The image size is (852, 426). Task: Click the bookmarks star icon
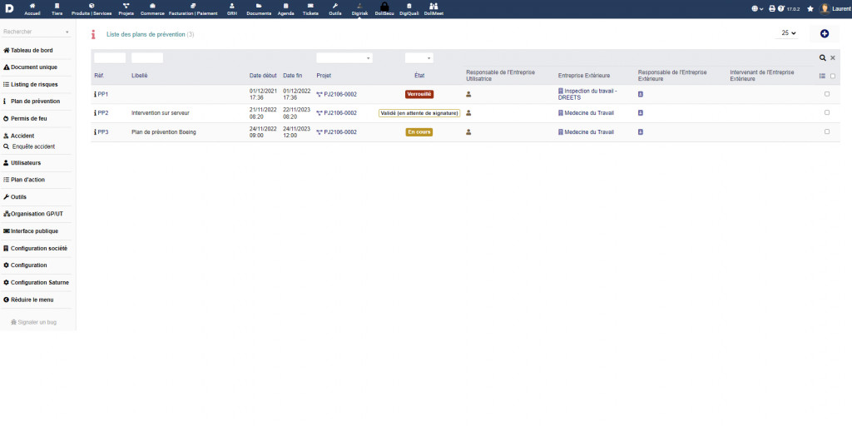(810, 8)
